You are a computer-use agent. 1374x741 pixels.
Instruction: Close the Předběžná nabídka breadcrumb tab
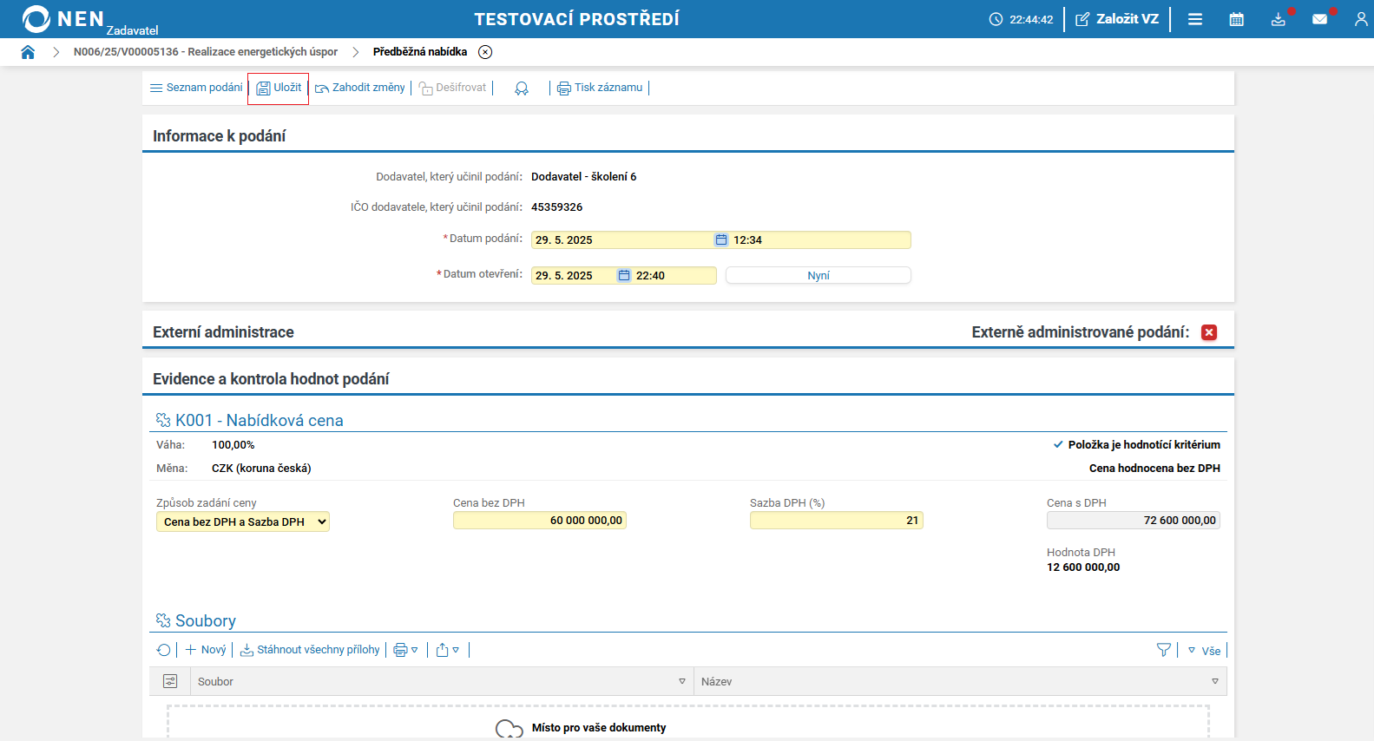point(485,52)
